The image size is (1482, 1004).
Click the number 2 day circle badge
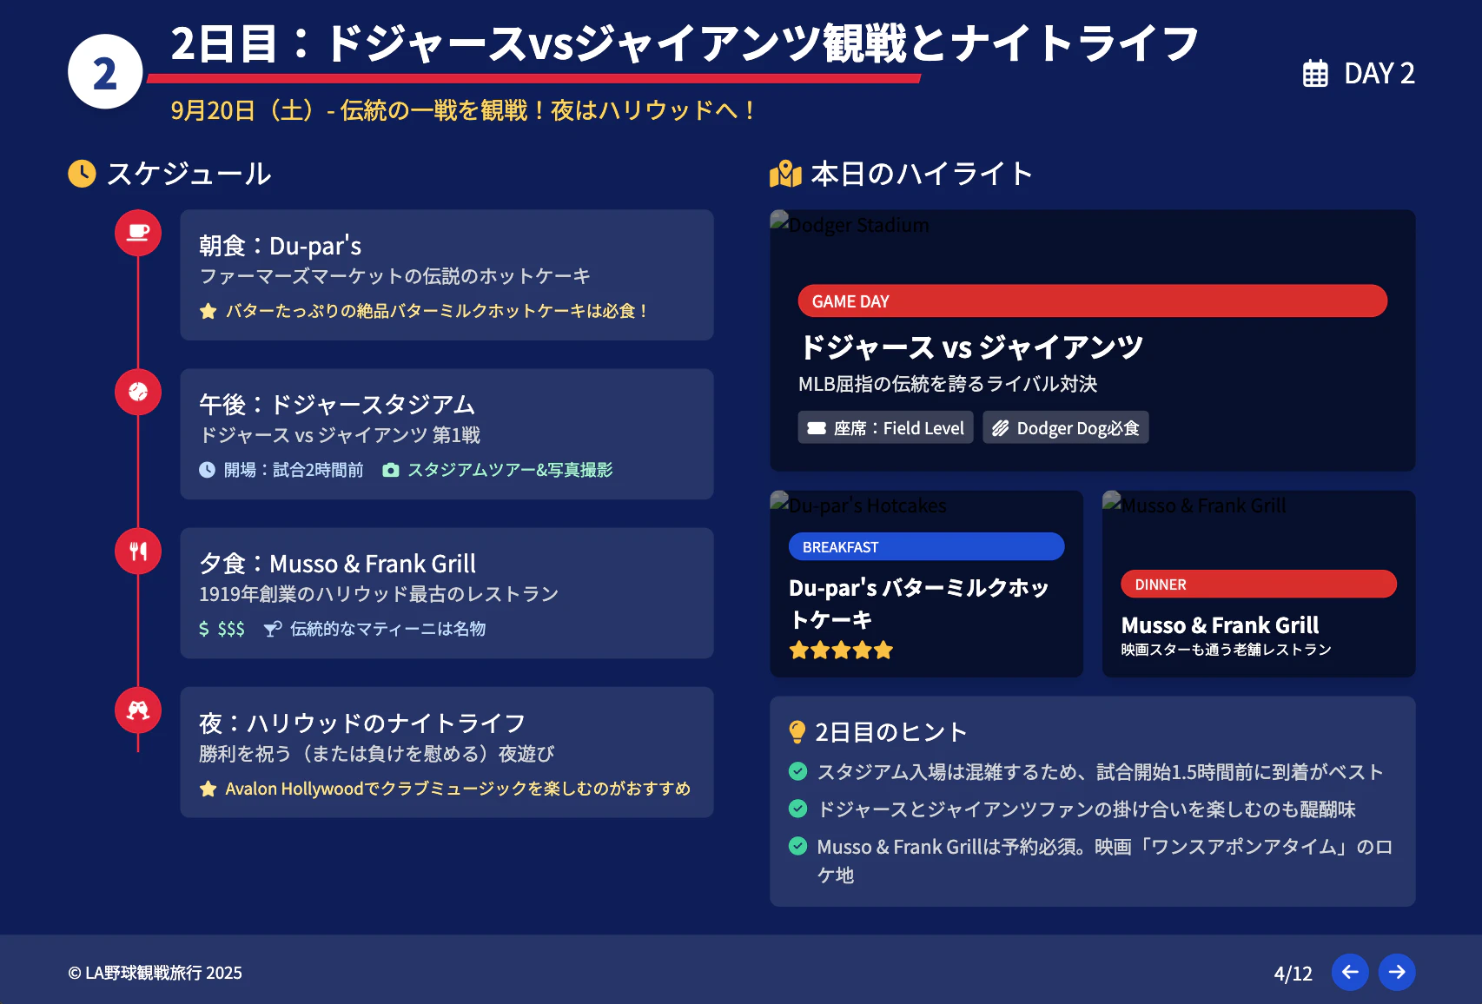(105, 71)
